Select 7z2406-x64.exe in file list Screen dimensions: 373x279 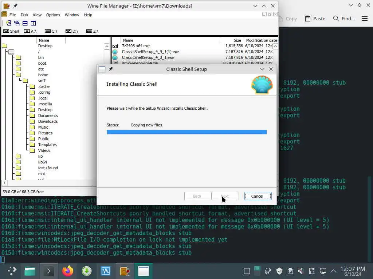pos(136,46)
